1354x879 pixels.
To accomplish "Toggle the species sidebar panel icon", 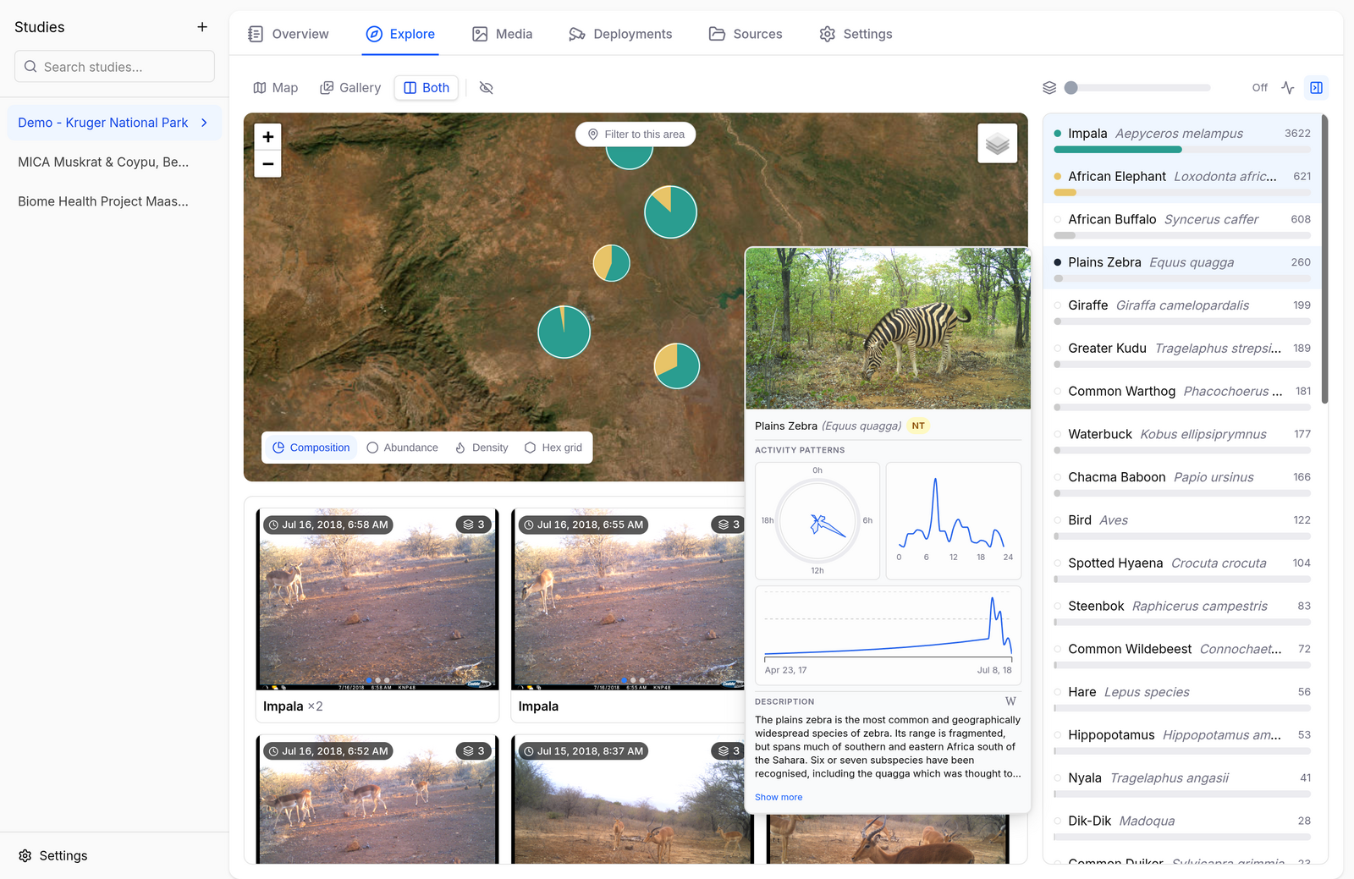I will pyautogui.click(x=1316, y=88).
